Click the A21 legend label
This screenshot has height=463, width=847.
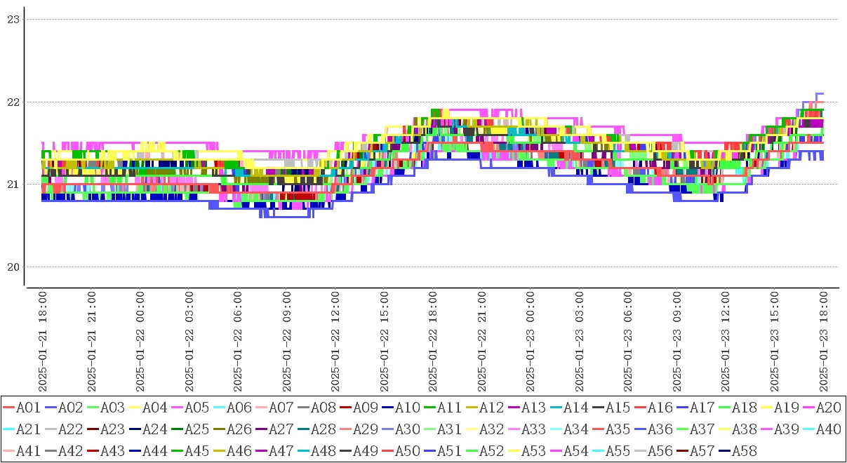[28, 429]
